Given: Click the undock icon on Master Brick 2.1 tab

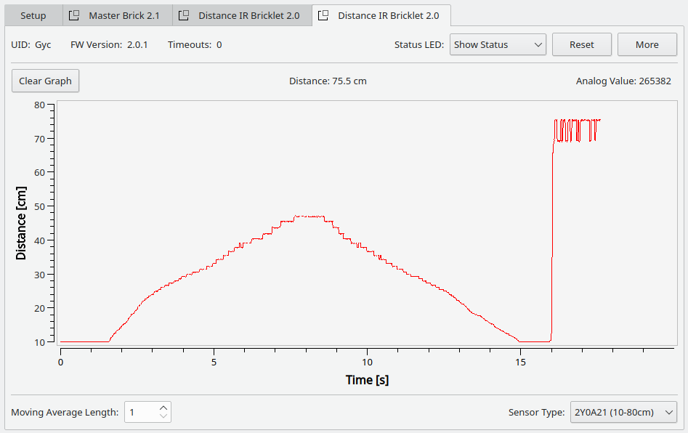Looking at the screenshot, I should click(x=73, y=15).
